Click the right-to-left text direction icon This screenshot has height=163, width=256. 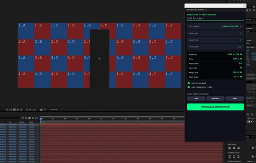(x=253, y=122)
